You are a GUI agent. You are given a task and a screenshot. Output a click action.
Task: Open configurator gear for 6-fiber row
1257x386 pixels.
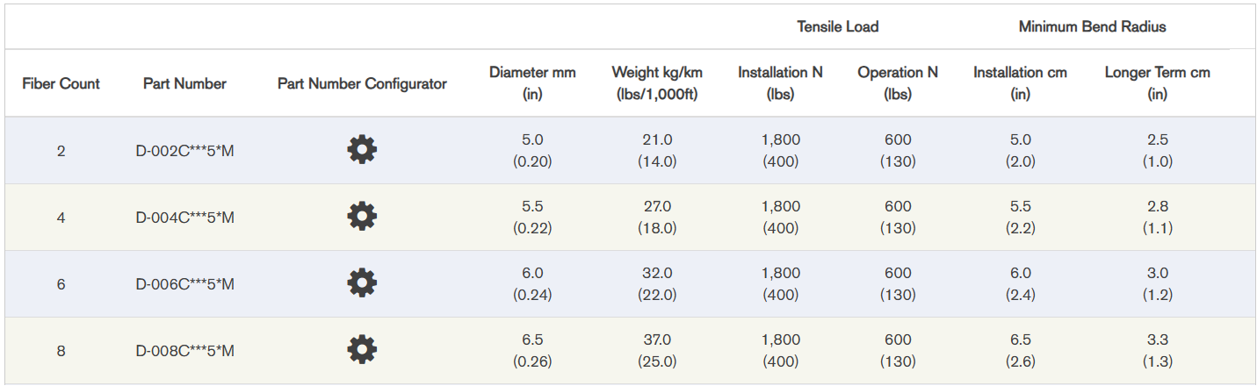point(362,283)
